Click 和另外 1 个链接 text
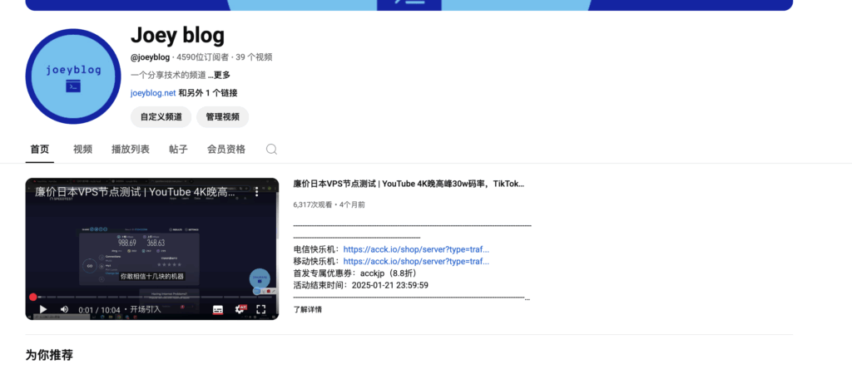 pyautogui.click(x=208, y=93)
